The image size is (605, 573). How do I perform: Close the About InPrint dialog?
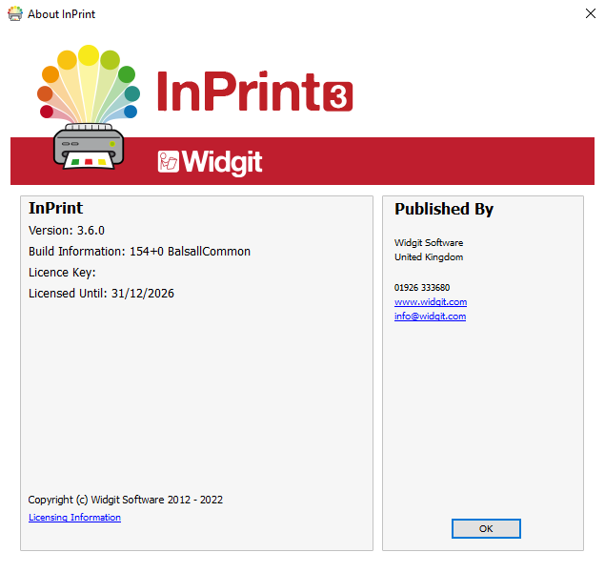tap(590, 13)
